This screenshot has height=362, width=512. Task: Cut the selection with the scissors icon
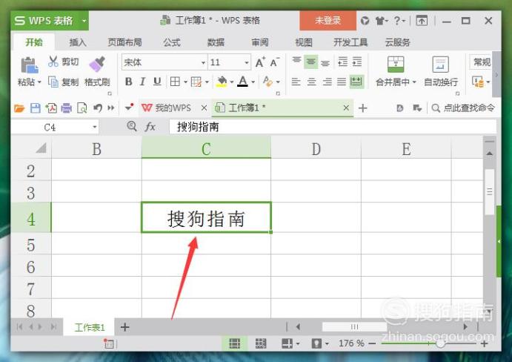click(53, 61)
